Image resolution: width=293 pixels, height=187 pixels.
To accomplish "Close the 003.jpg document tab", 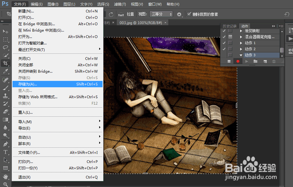I will 165,23.
